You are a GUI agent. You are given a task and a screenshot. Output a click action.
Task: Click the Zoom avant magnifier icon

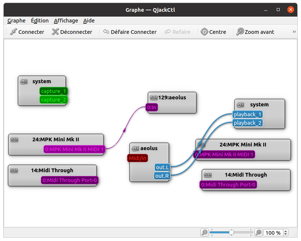(240, 32)
